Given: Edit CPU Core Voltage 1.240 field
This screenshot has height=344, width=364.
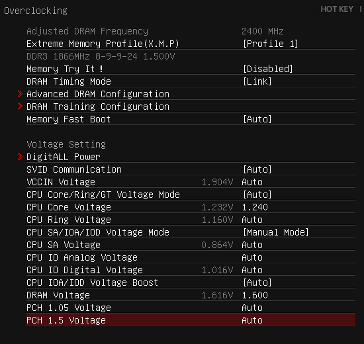Looking at the screenshot, I should click(255, 207).
